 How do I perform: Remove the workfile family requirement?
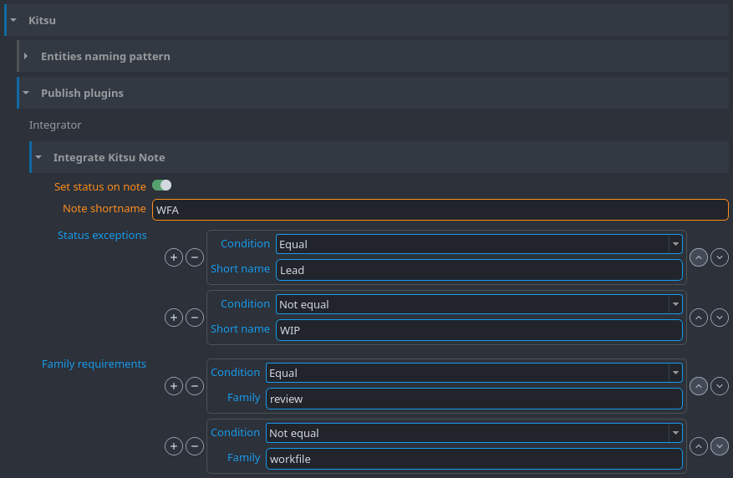tap(195, 447)
